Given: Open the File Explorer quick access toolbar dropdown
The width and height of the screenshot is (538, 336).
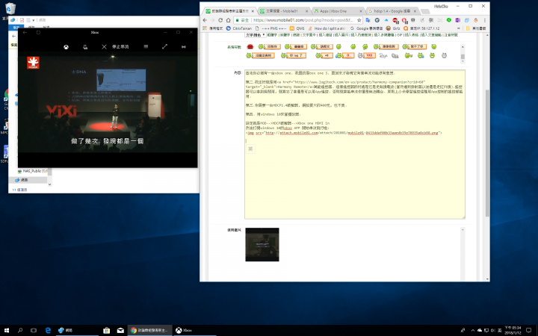Looking at the screenshot, I should pyautogui.click(x=34, y=20).
